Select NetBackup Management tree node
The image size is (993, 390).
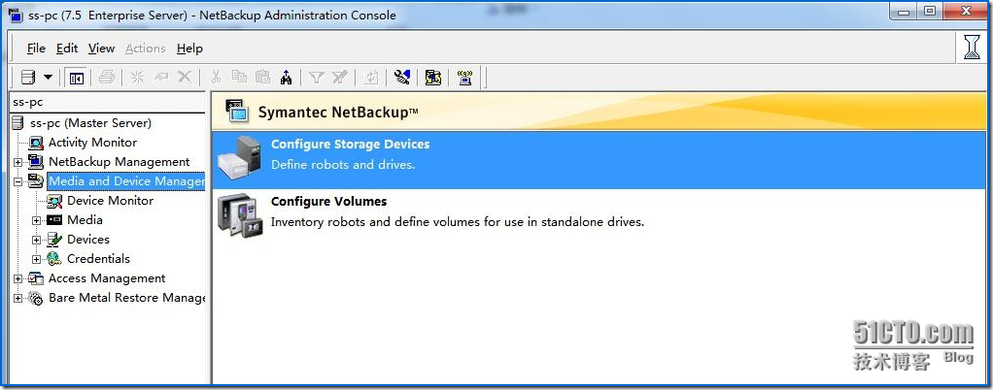coord(120,162)
